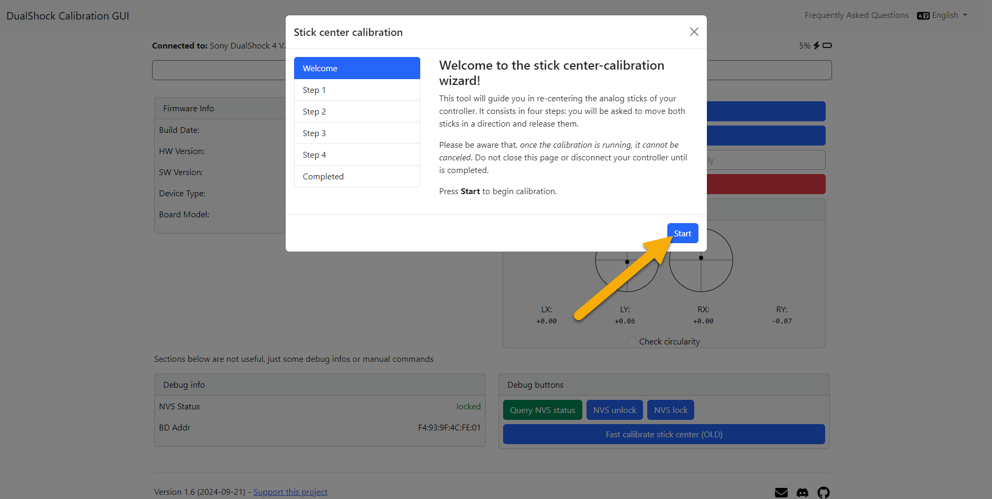Image resolution: width=992 pixels, height=499 pixels.
Task: Open the GitHub icon in the footer
Action: pyautogui.click(x=824, y=492)
